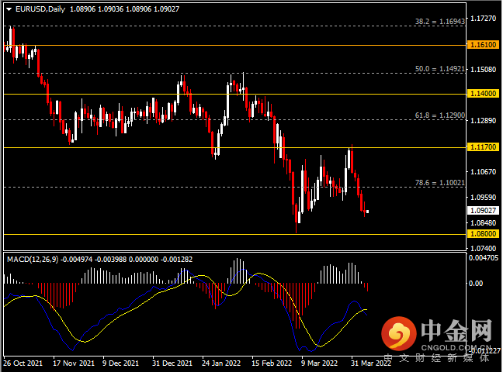This screenshot has width=503, height=372.
Task: Click the 1.08480 price scale value
Action: point(483,222)
